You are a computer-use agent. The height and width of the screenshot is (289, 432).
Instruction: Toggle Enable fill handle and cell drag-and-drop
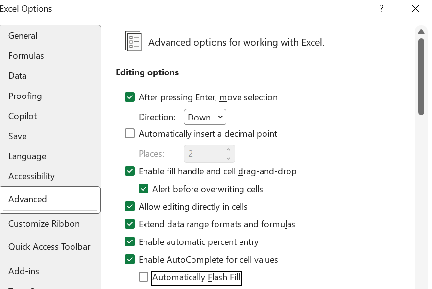(130, 171)
